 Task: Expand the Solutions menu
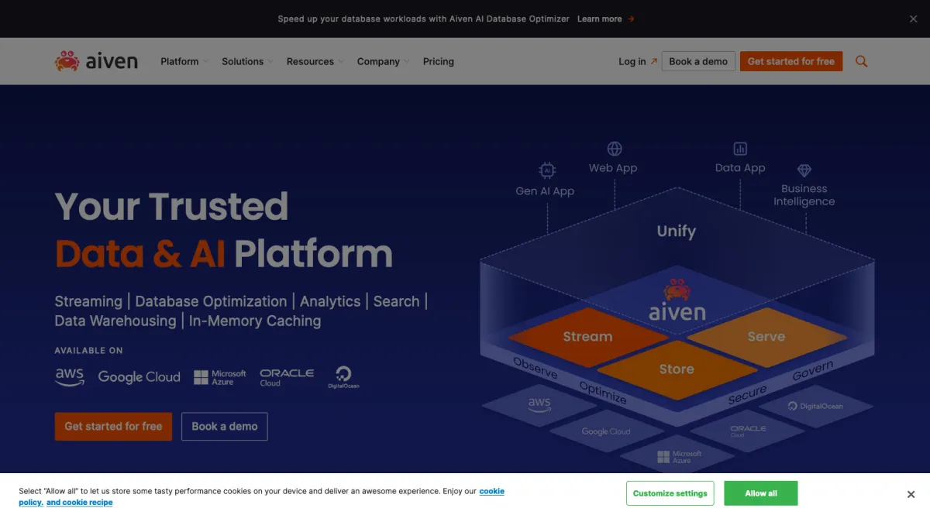click(246, 61)
